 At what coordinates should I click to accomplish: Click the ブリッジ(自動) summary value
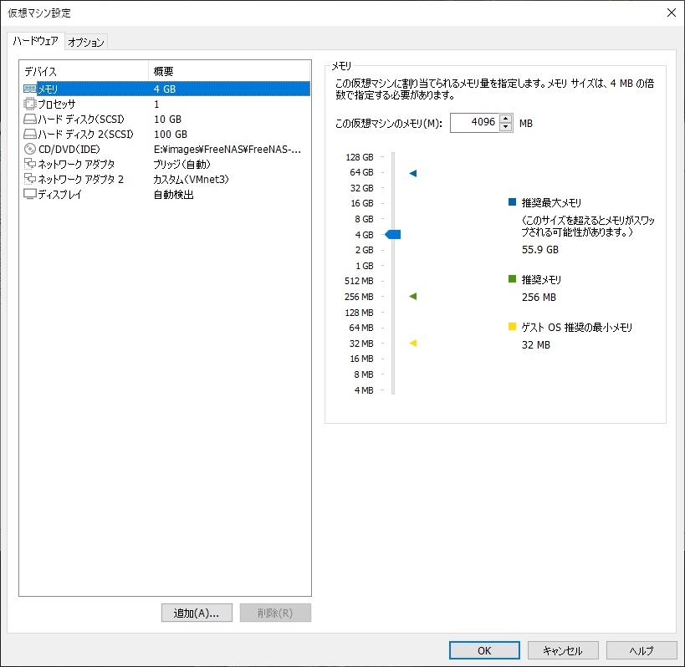pos(181,164)
